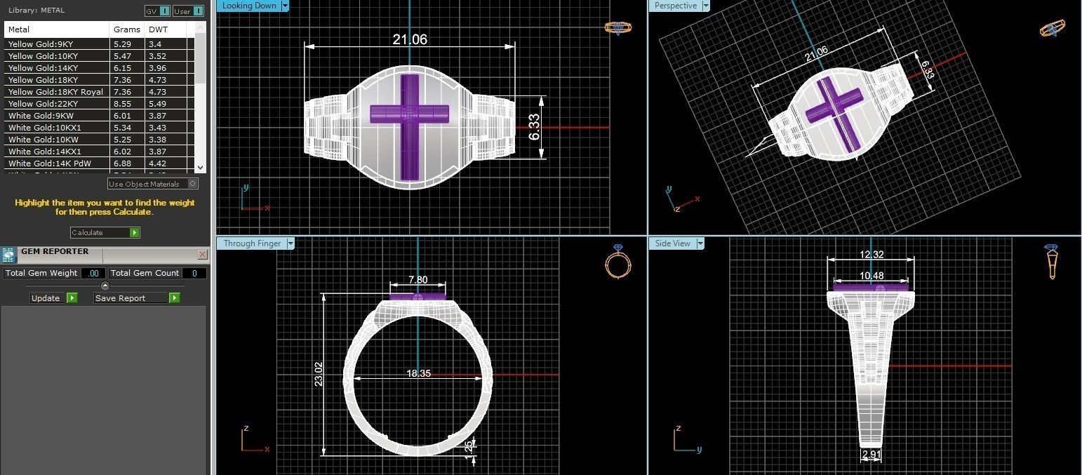1082x475 pixels.
Task: Open the Side View viewport dropdown arrow
Action: point(700,243)
